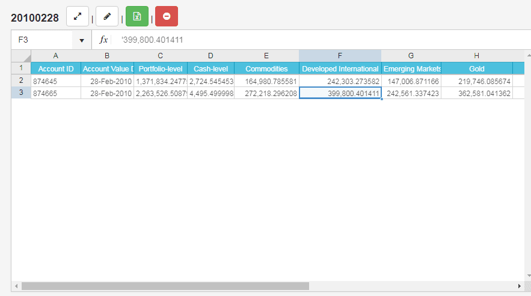Click the horizontal scrollbar thumb
Viewport: 531px width, 296px height.
165,286
